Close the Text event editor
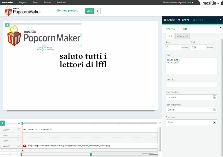 220,28
